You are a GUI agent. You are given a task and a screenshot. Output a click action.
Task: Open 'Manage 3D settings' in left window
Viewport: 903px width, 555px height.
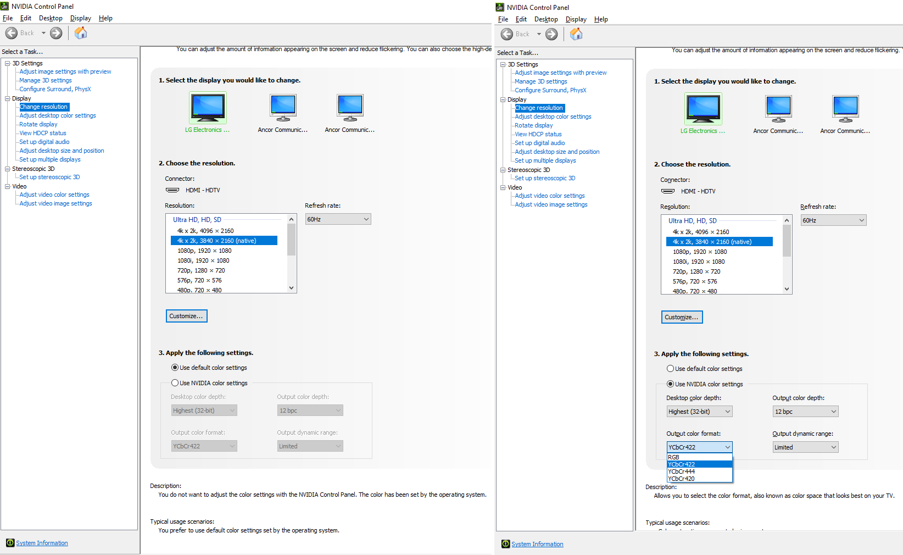coord(46,80)
